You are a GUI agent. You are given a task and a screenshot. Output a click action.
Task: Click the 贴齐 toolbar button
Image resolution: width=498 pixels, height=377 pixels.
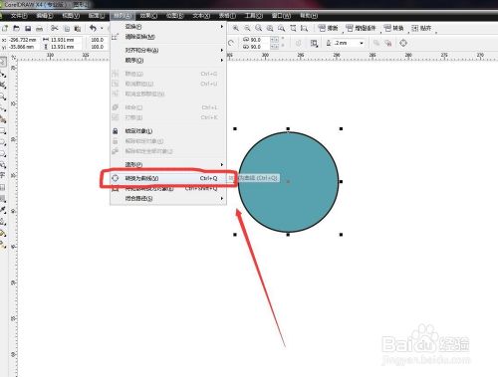click(x=421, y=29)
